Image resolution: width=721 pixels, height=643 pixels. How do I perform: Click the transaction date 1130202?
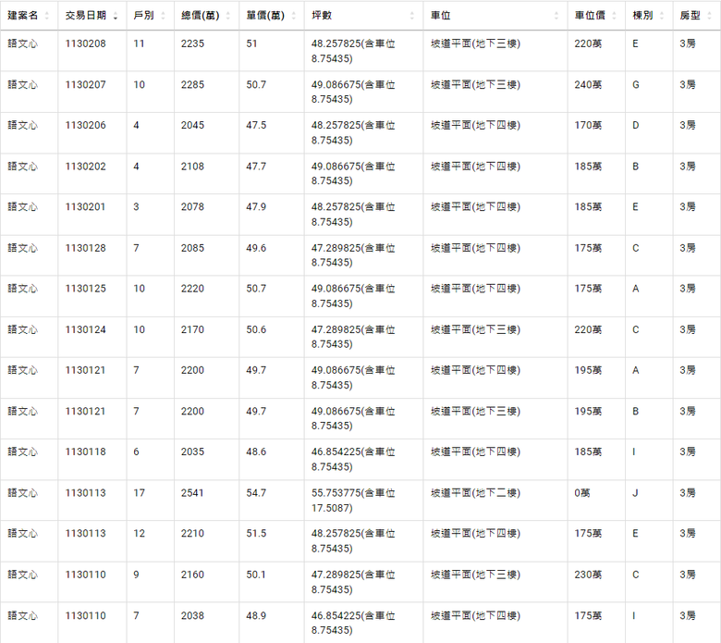click(x=86, y=167)
